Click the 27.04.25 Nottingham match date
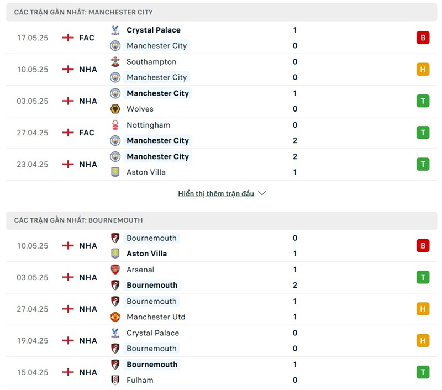Screen dimensions: 442x390 [x=33, y=133]
